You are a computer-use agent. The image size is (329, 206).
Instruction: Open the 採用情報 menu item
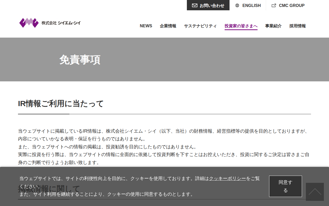[x=298, y=26]
